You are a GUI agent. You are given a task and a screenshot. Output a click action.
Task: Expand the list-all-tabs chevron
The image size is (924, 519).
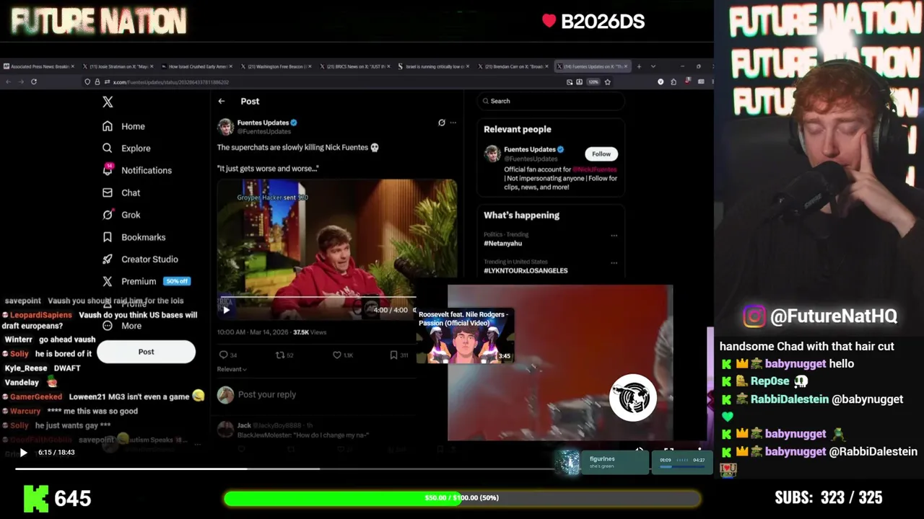[x=653, y=66]
